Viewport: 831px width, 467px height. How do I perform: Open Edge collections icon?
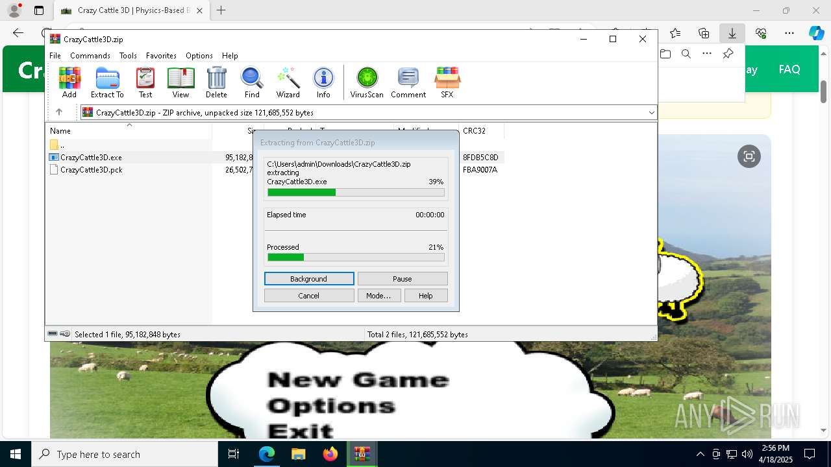coord(704,33)
